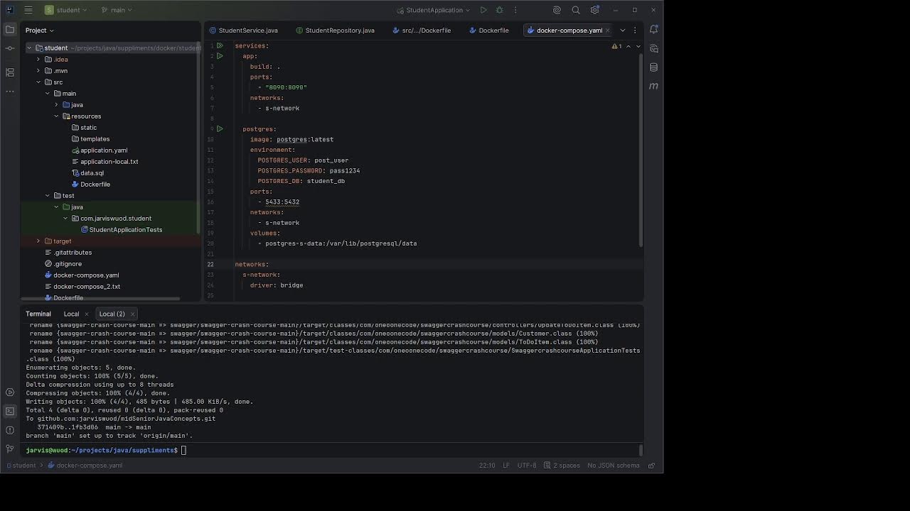910x511 pixels.
Task: Change file encoding UTF-8
Action: pyautogui.click(x=527, y=466)
